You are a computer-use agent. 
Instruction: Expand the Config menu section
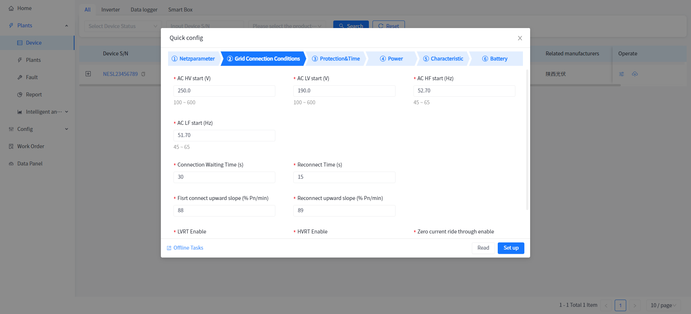pyautogui.click(x=67, y=129)
